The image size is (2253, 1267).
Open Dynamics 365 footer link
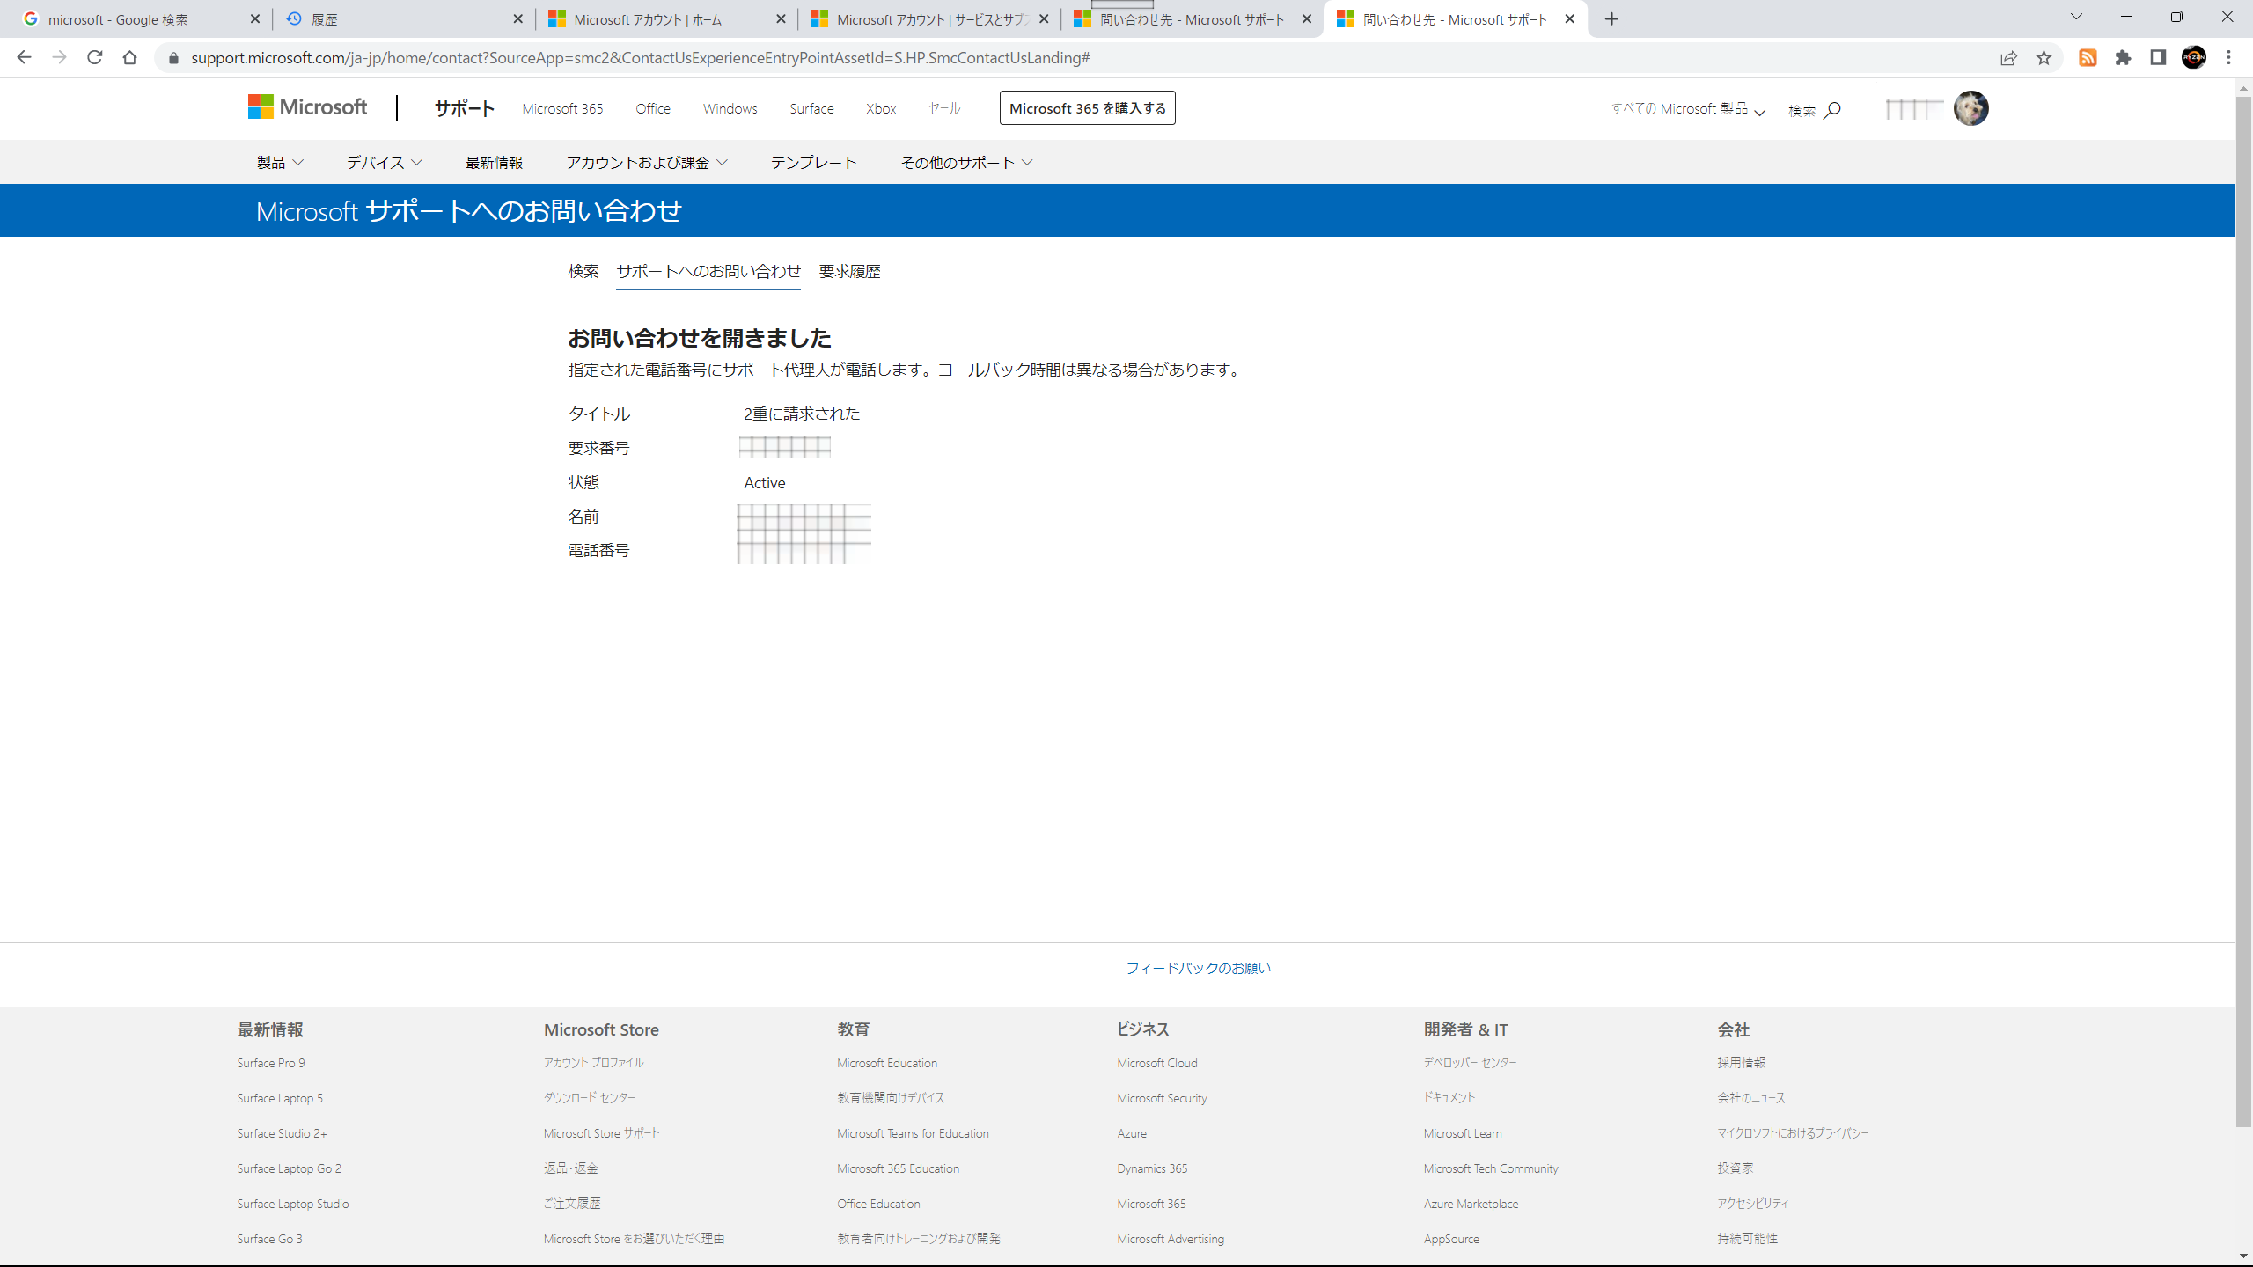pos(1151,1168)
